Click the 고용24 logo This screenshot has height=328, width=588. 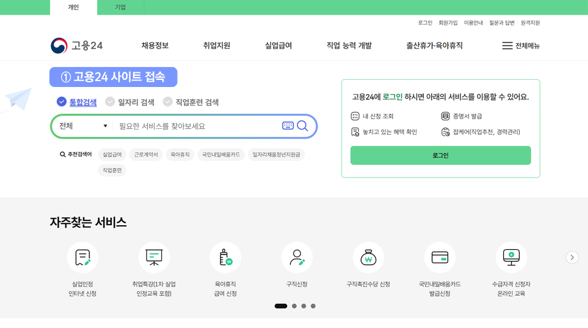(x=77, y=46)
